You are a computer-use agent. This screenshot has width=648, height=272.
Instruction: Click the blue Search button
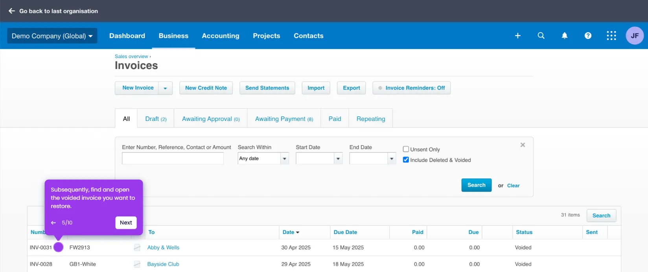click(477, 185)
